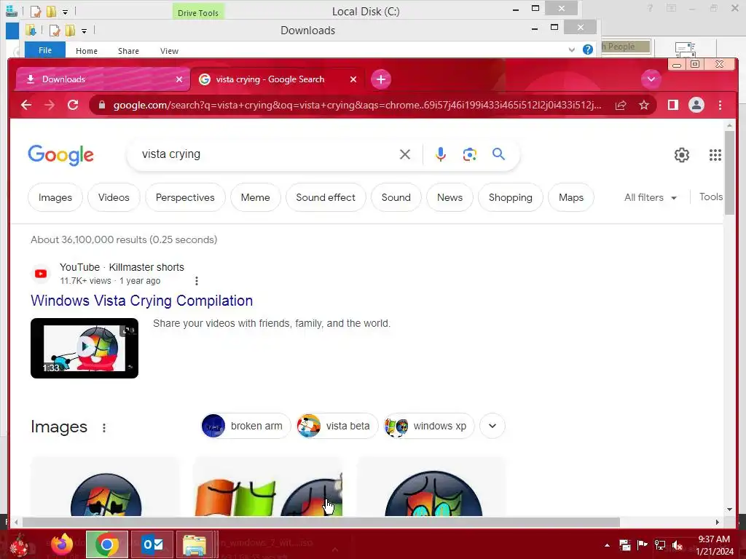This screenshot has height=559, width=746.
Task: Open Chrome three-dot menu
Action: point(721,105)
